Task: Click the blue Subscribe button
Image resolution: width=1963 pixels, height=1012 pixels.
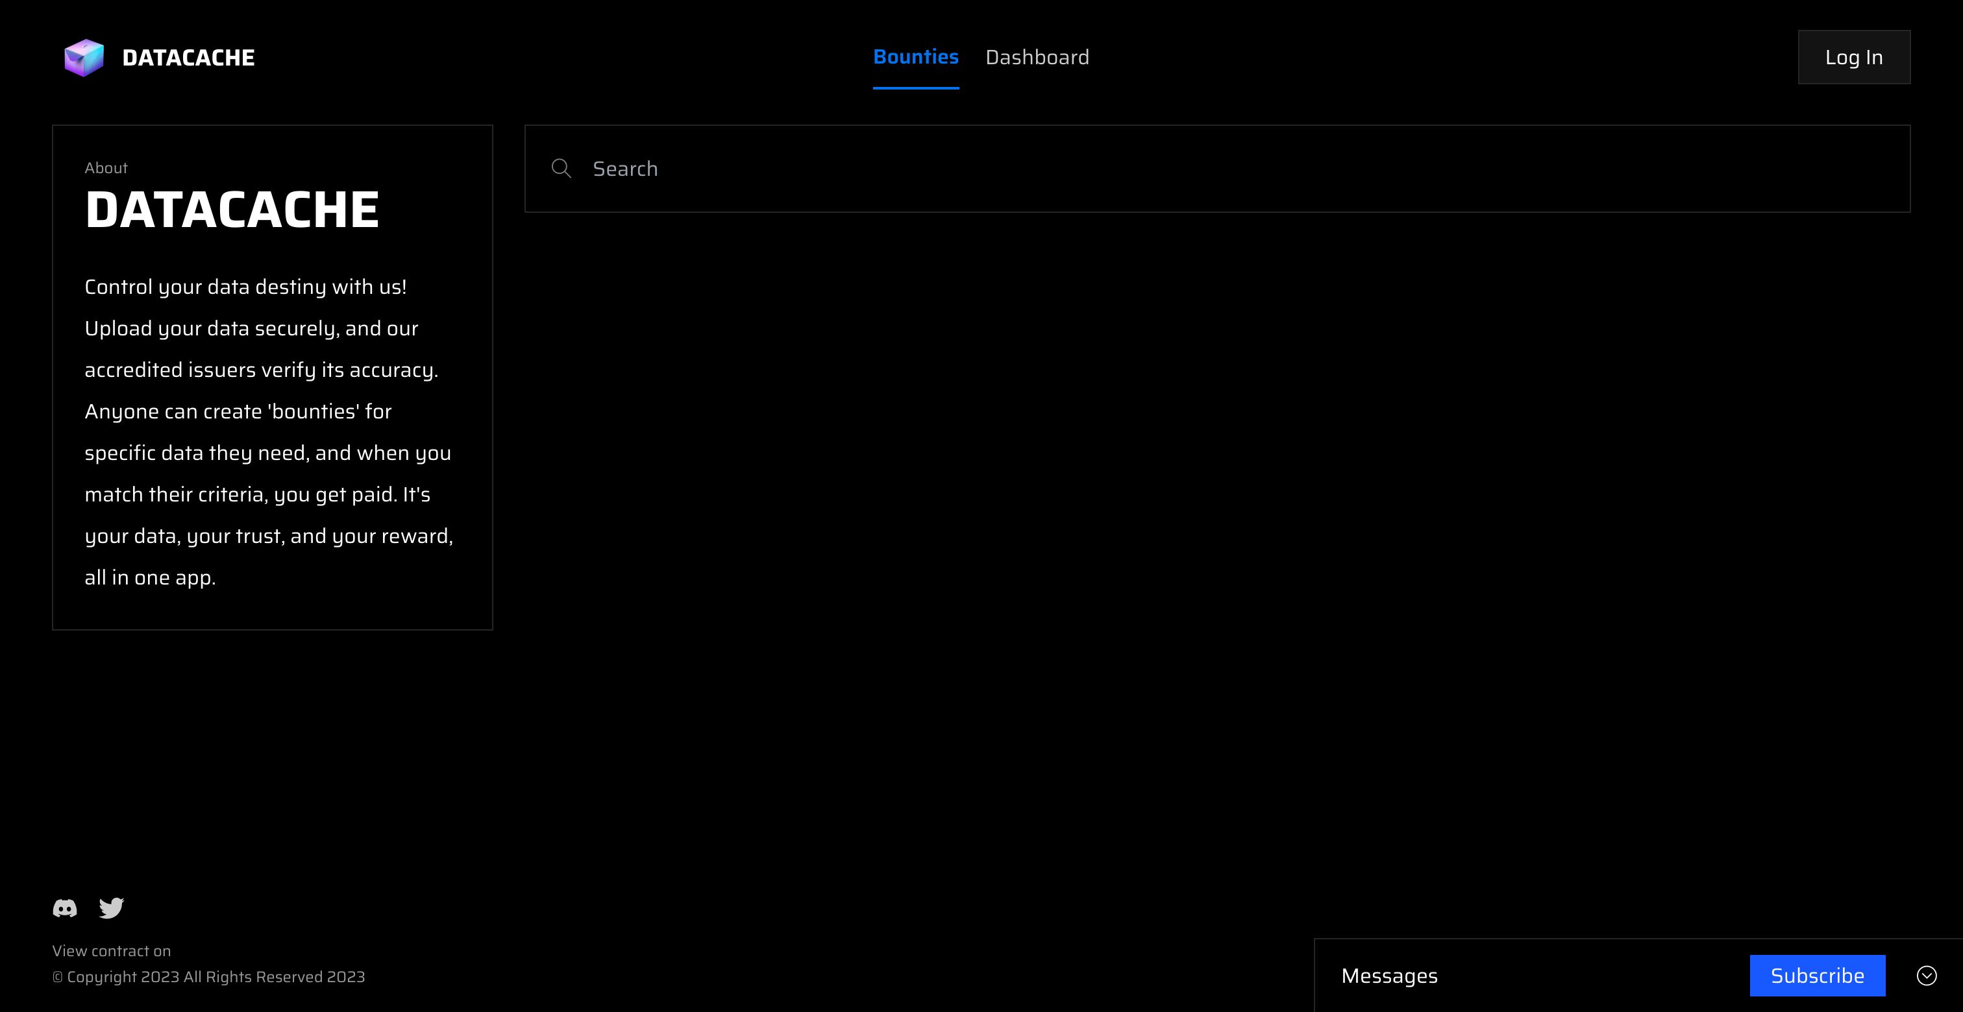Action: (x=1818, y=976)
